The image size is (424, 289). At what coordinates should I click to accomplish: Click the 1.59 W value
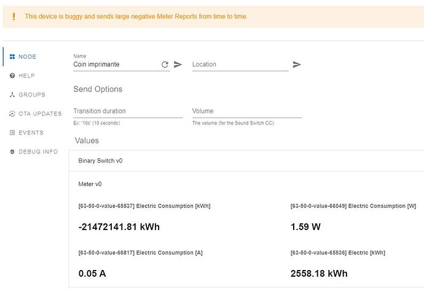[x=305, y=227]
